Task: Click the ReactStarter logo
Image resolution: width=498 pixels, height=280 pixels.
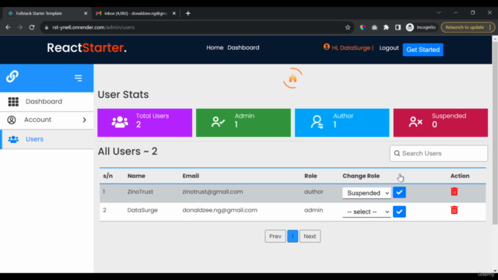Action: 86,47
